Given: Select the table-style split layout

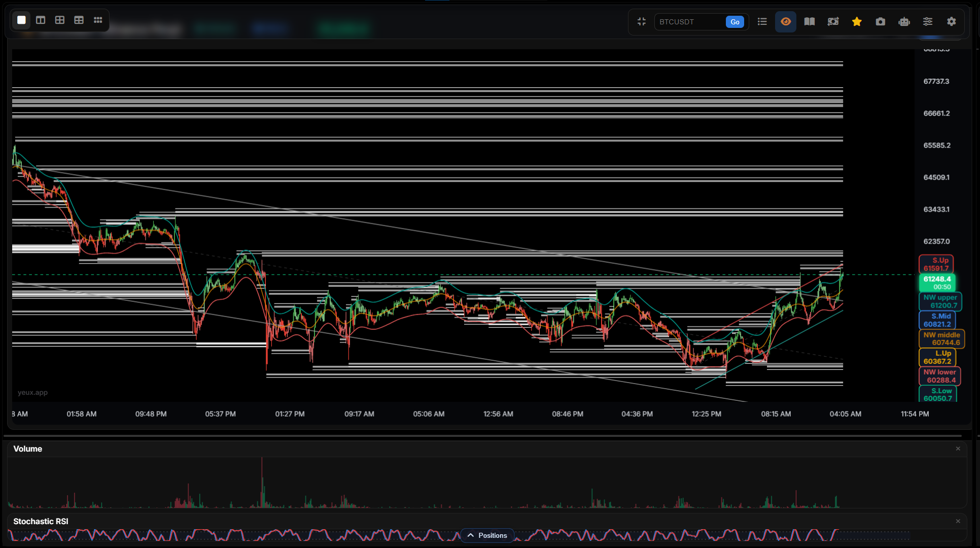Looking at the screenshot, I should [x=79, y=20].
